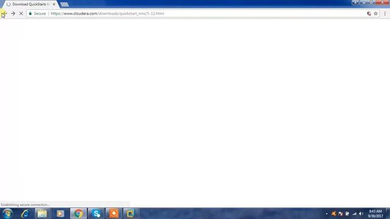Open Skype from the taskbar
The width and height of the screenshot is (390, 219).
point(96,214)
